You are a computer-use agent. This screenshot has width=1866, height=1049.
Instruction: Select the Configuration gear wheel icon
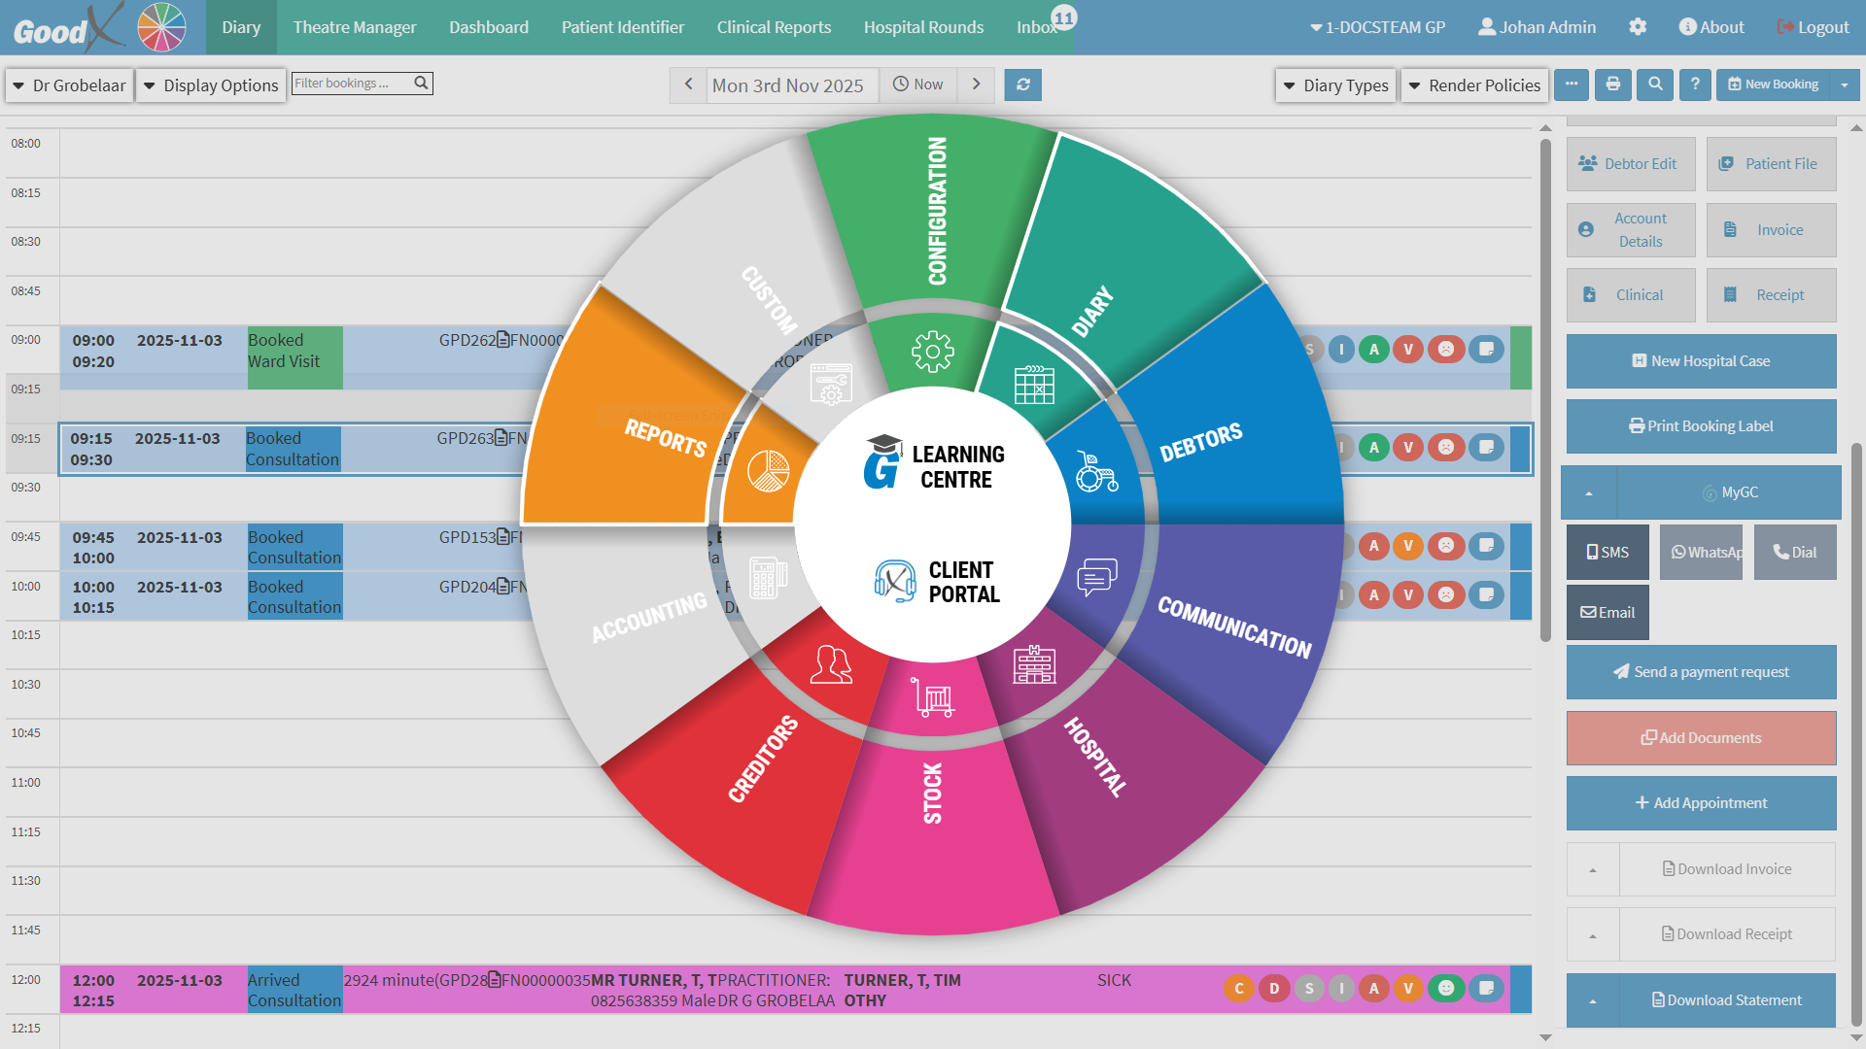coord(932,352)
